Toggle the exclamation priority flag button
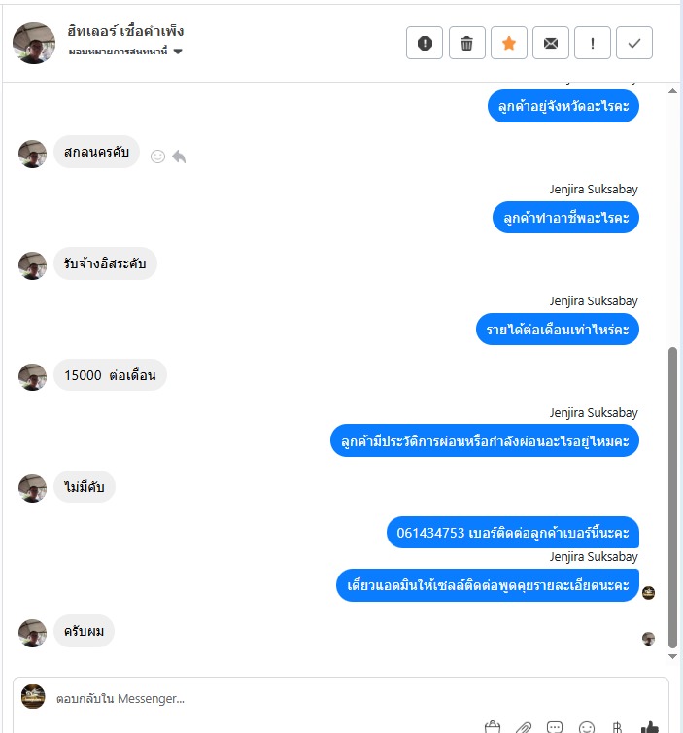 (x=593, y=43)
